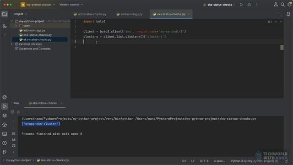Click the script path link in console
The image size is (293, 165).
pyautogui.click(x=195, y=119)
